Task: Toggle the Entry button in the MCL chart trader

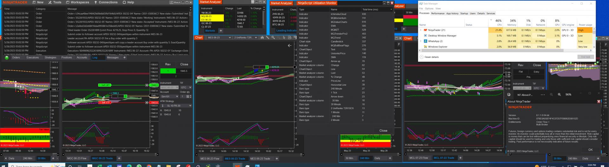Action: (x=536, y=72)
